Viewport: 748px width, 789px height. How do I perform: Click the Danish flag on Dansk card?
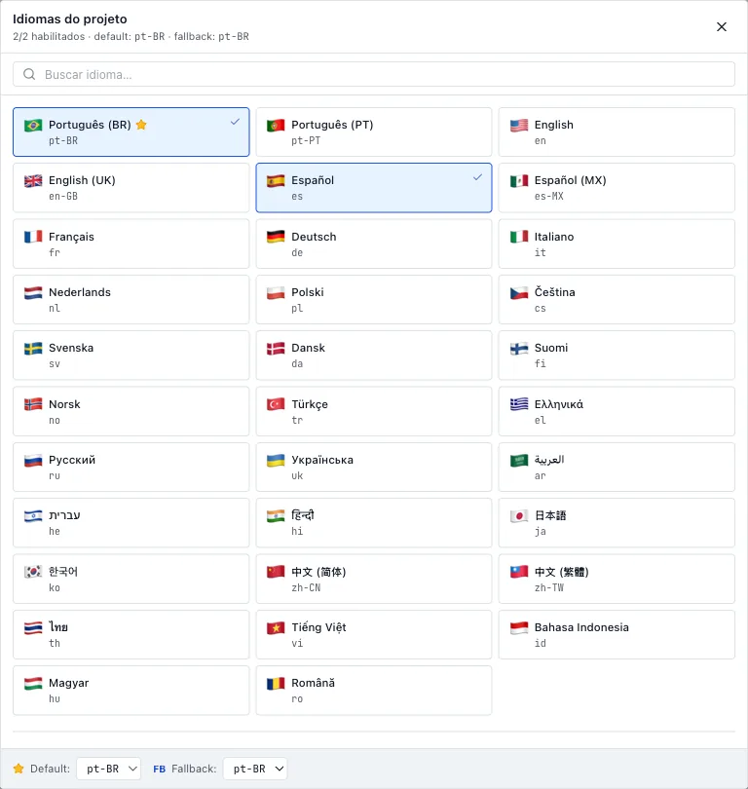[x=276, y=348]
